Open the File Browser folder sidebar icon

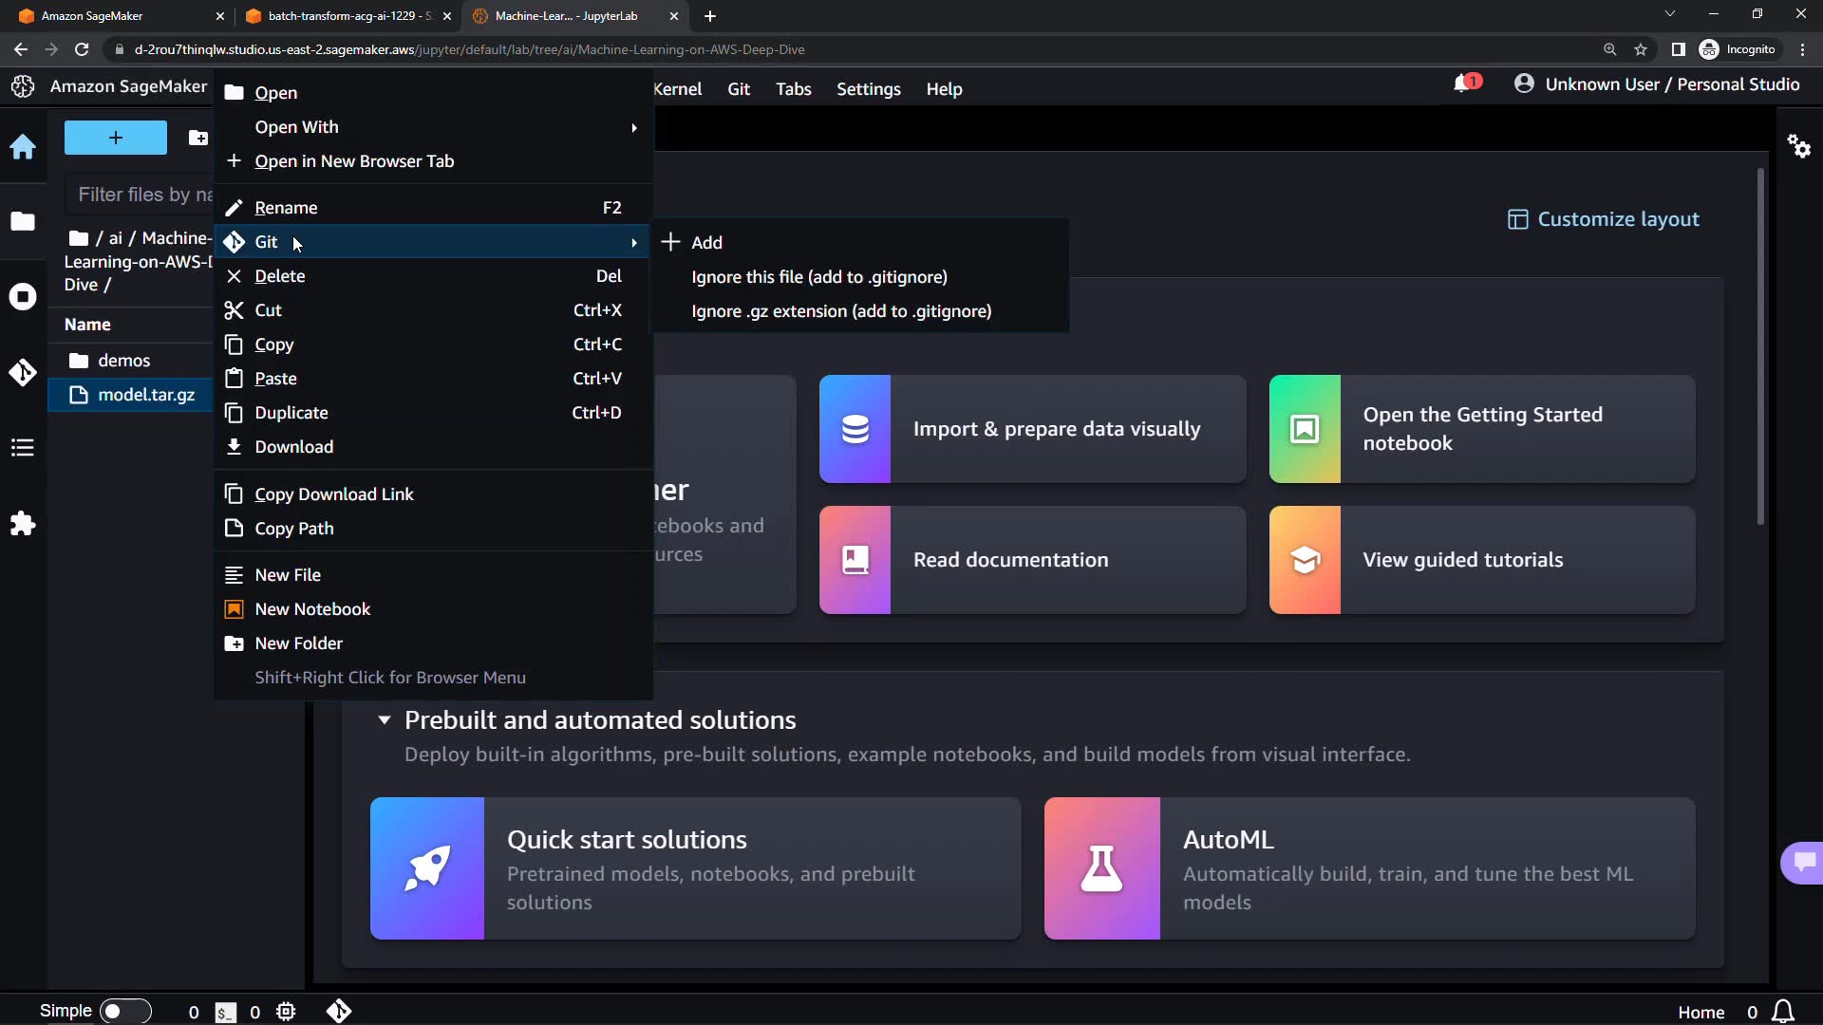point(23,221)
